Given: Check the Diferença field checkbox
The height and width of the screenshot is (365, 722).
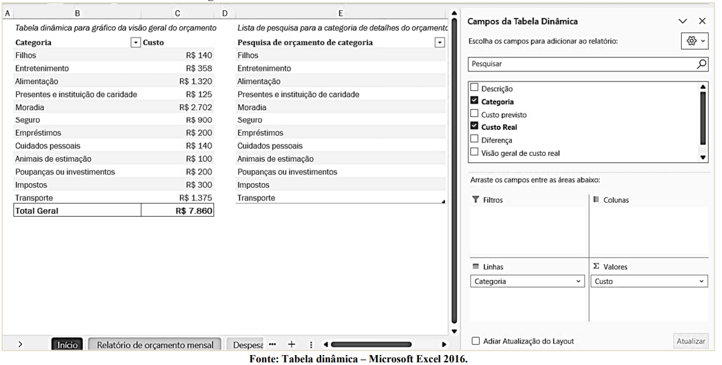Looking at the screenshot, I should (474, 138).
